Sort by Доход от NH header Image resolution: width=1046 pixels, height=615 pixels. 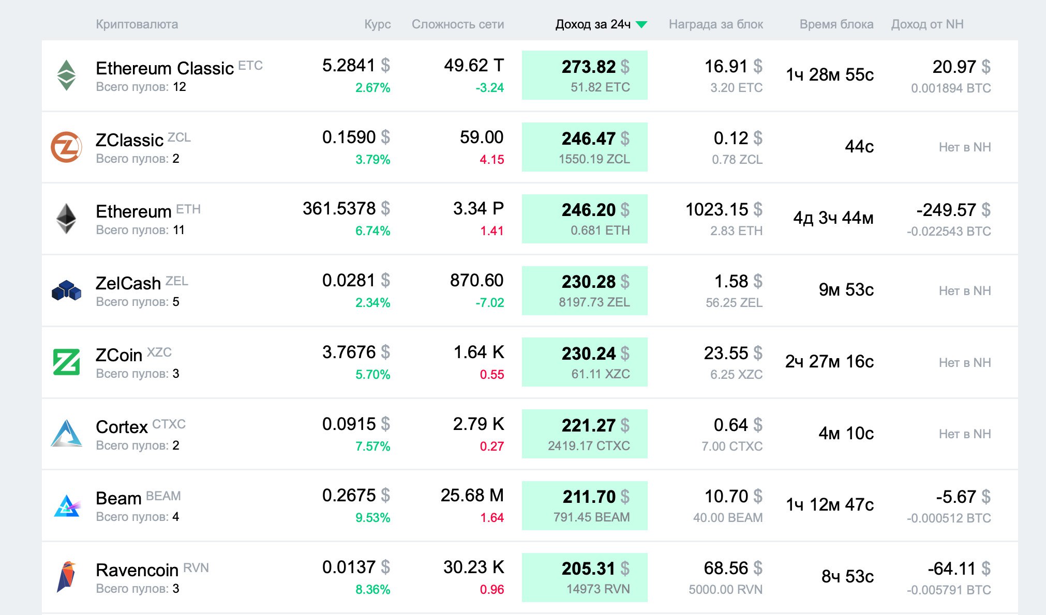927,24
